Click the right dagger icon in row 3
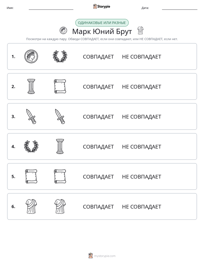Viewport: 204px width, 264px height. pos(60,116)
